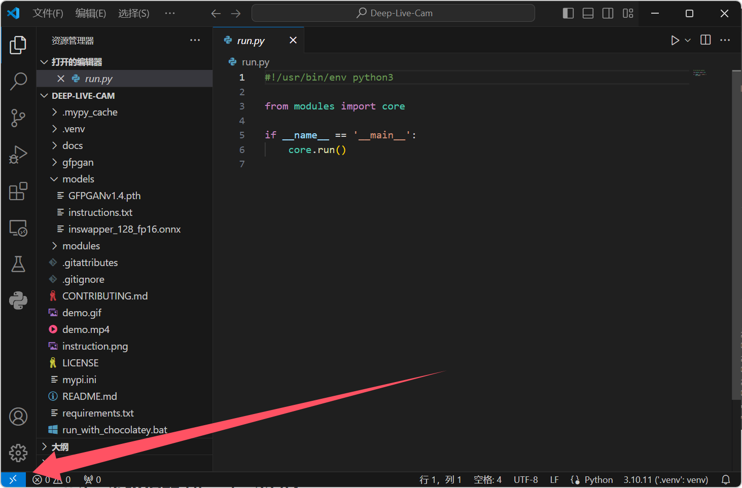Open Explorer panel More Actions ellipsis

pos(195,40)
